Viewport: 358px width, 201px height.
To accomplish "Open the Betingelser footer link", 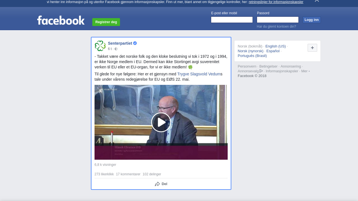I will coord(268,66).
